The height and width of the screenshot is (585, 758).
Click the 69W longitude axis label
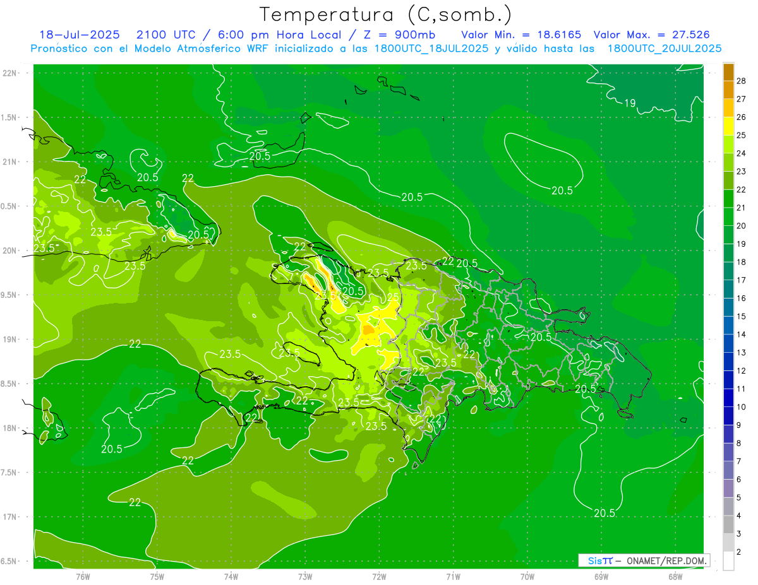click(601, 576)
